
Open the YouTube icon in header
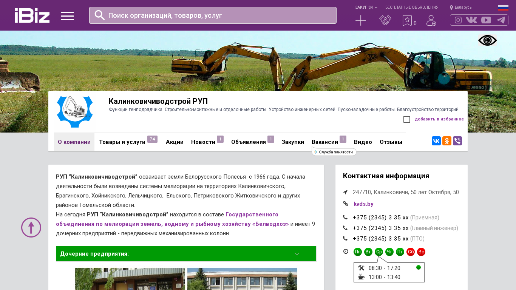coord(486,20)
